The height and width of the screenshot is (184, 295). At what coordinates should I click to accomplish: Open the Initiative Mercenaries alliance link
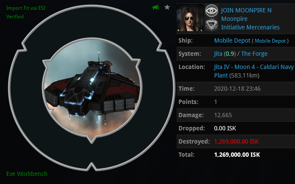(250, 27)
